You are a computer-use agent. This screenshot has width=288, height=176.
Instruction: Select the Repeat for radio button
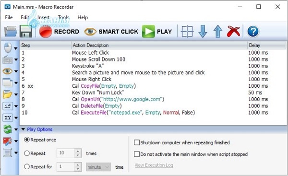point(27,166)
